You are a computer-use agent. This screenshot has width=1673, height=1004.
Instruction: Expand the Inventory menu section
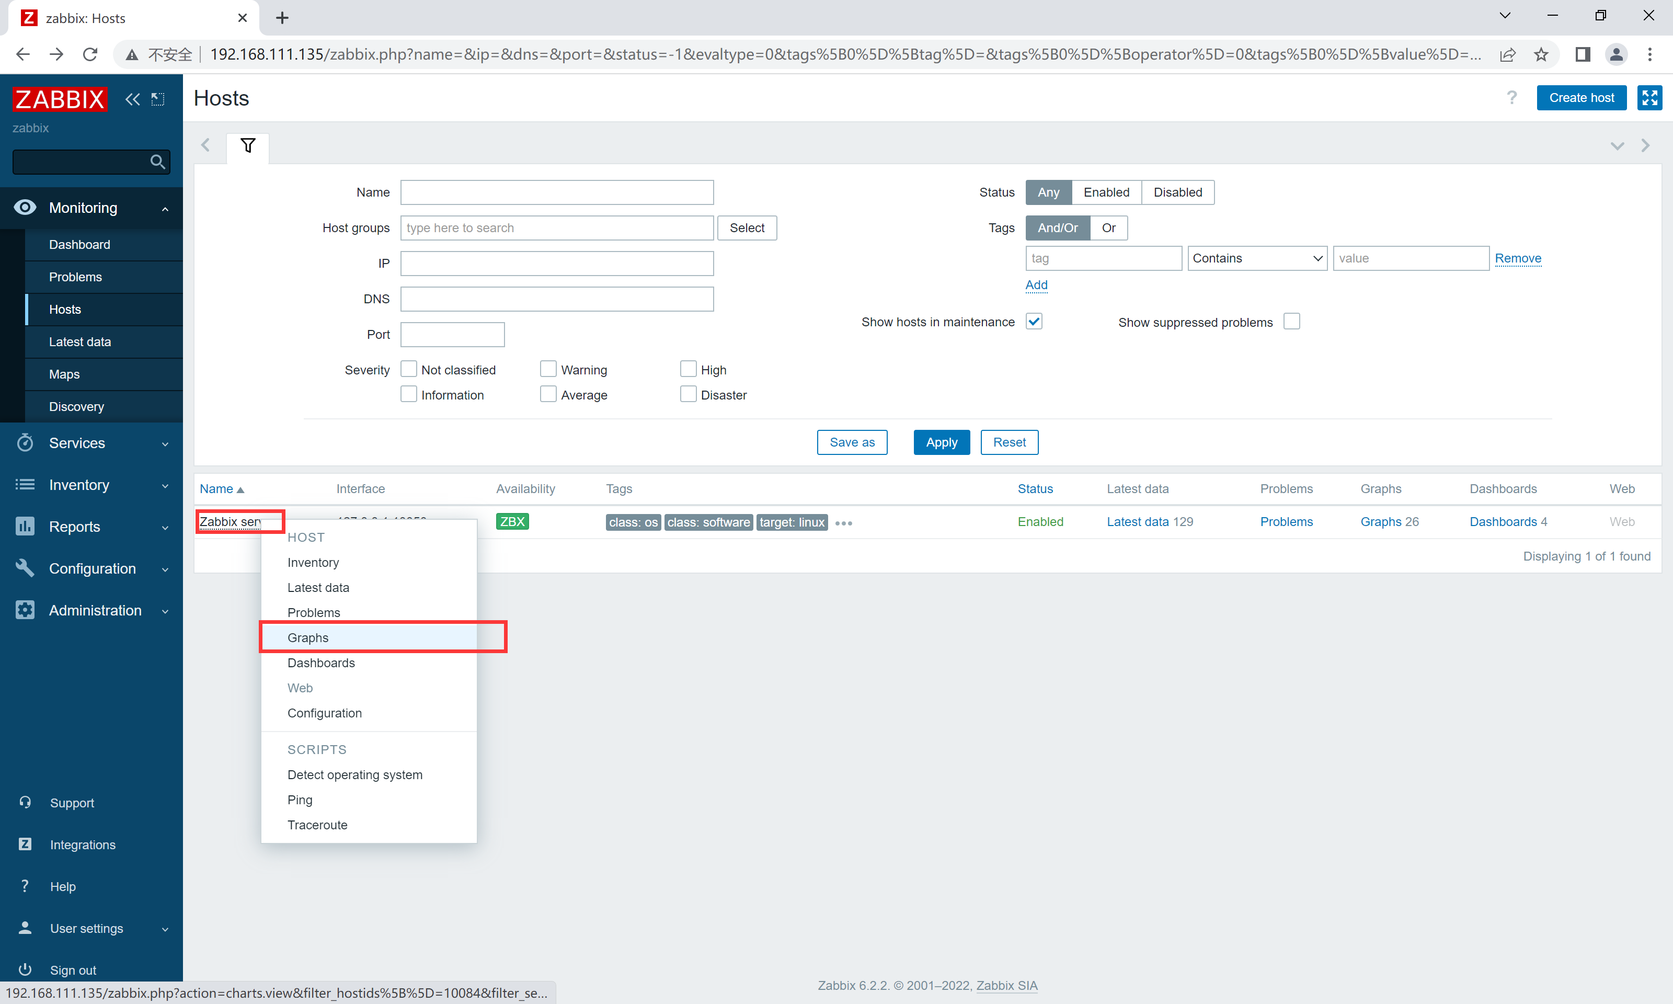click(x=165, y=486)
